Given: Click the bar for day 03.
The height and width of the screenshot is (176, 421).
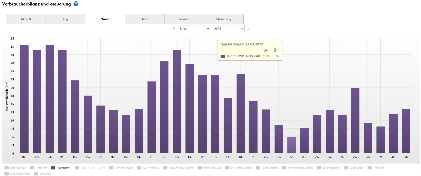Looking at the screenshot, I should (x=50, y=99).
